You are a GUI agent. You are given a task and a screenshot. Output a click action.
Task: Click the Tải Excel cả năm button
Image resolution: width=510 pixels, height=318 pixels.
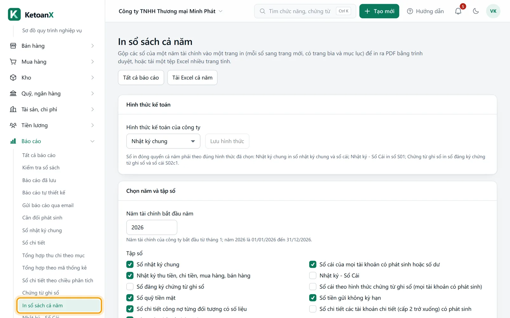pyautogui.click(x=192, y=78)
